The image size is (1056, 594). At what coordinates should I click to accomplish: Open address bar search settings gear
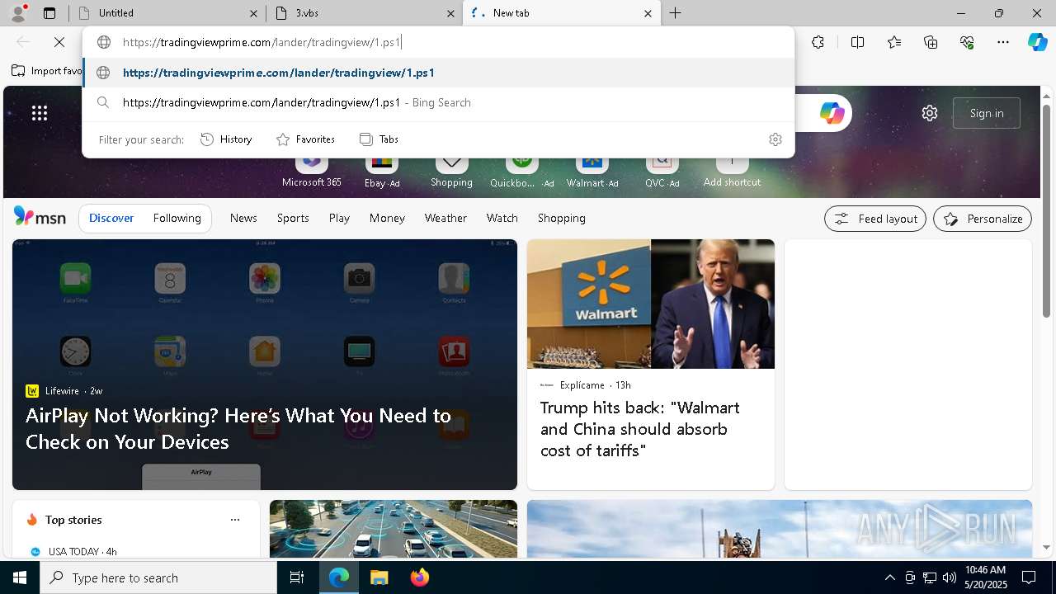[775, 139]
